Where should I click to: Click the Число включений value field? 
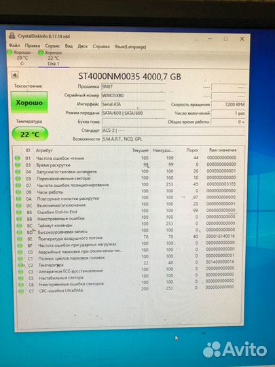(228, 113)
